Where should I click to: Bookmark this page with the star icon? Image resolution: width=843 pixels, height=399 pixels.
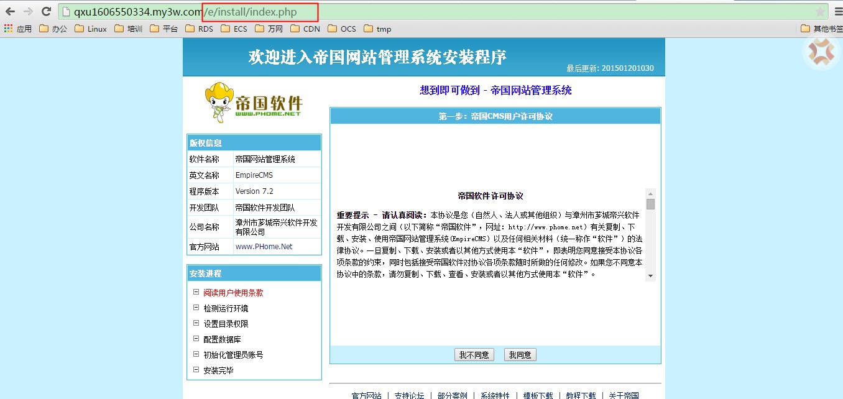(x=820, y=12)
